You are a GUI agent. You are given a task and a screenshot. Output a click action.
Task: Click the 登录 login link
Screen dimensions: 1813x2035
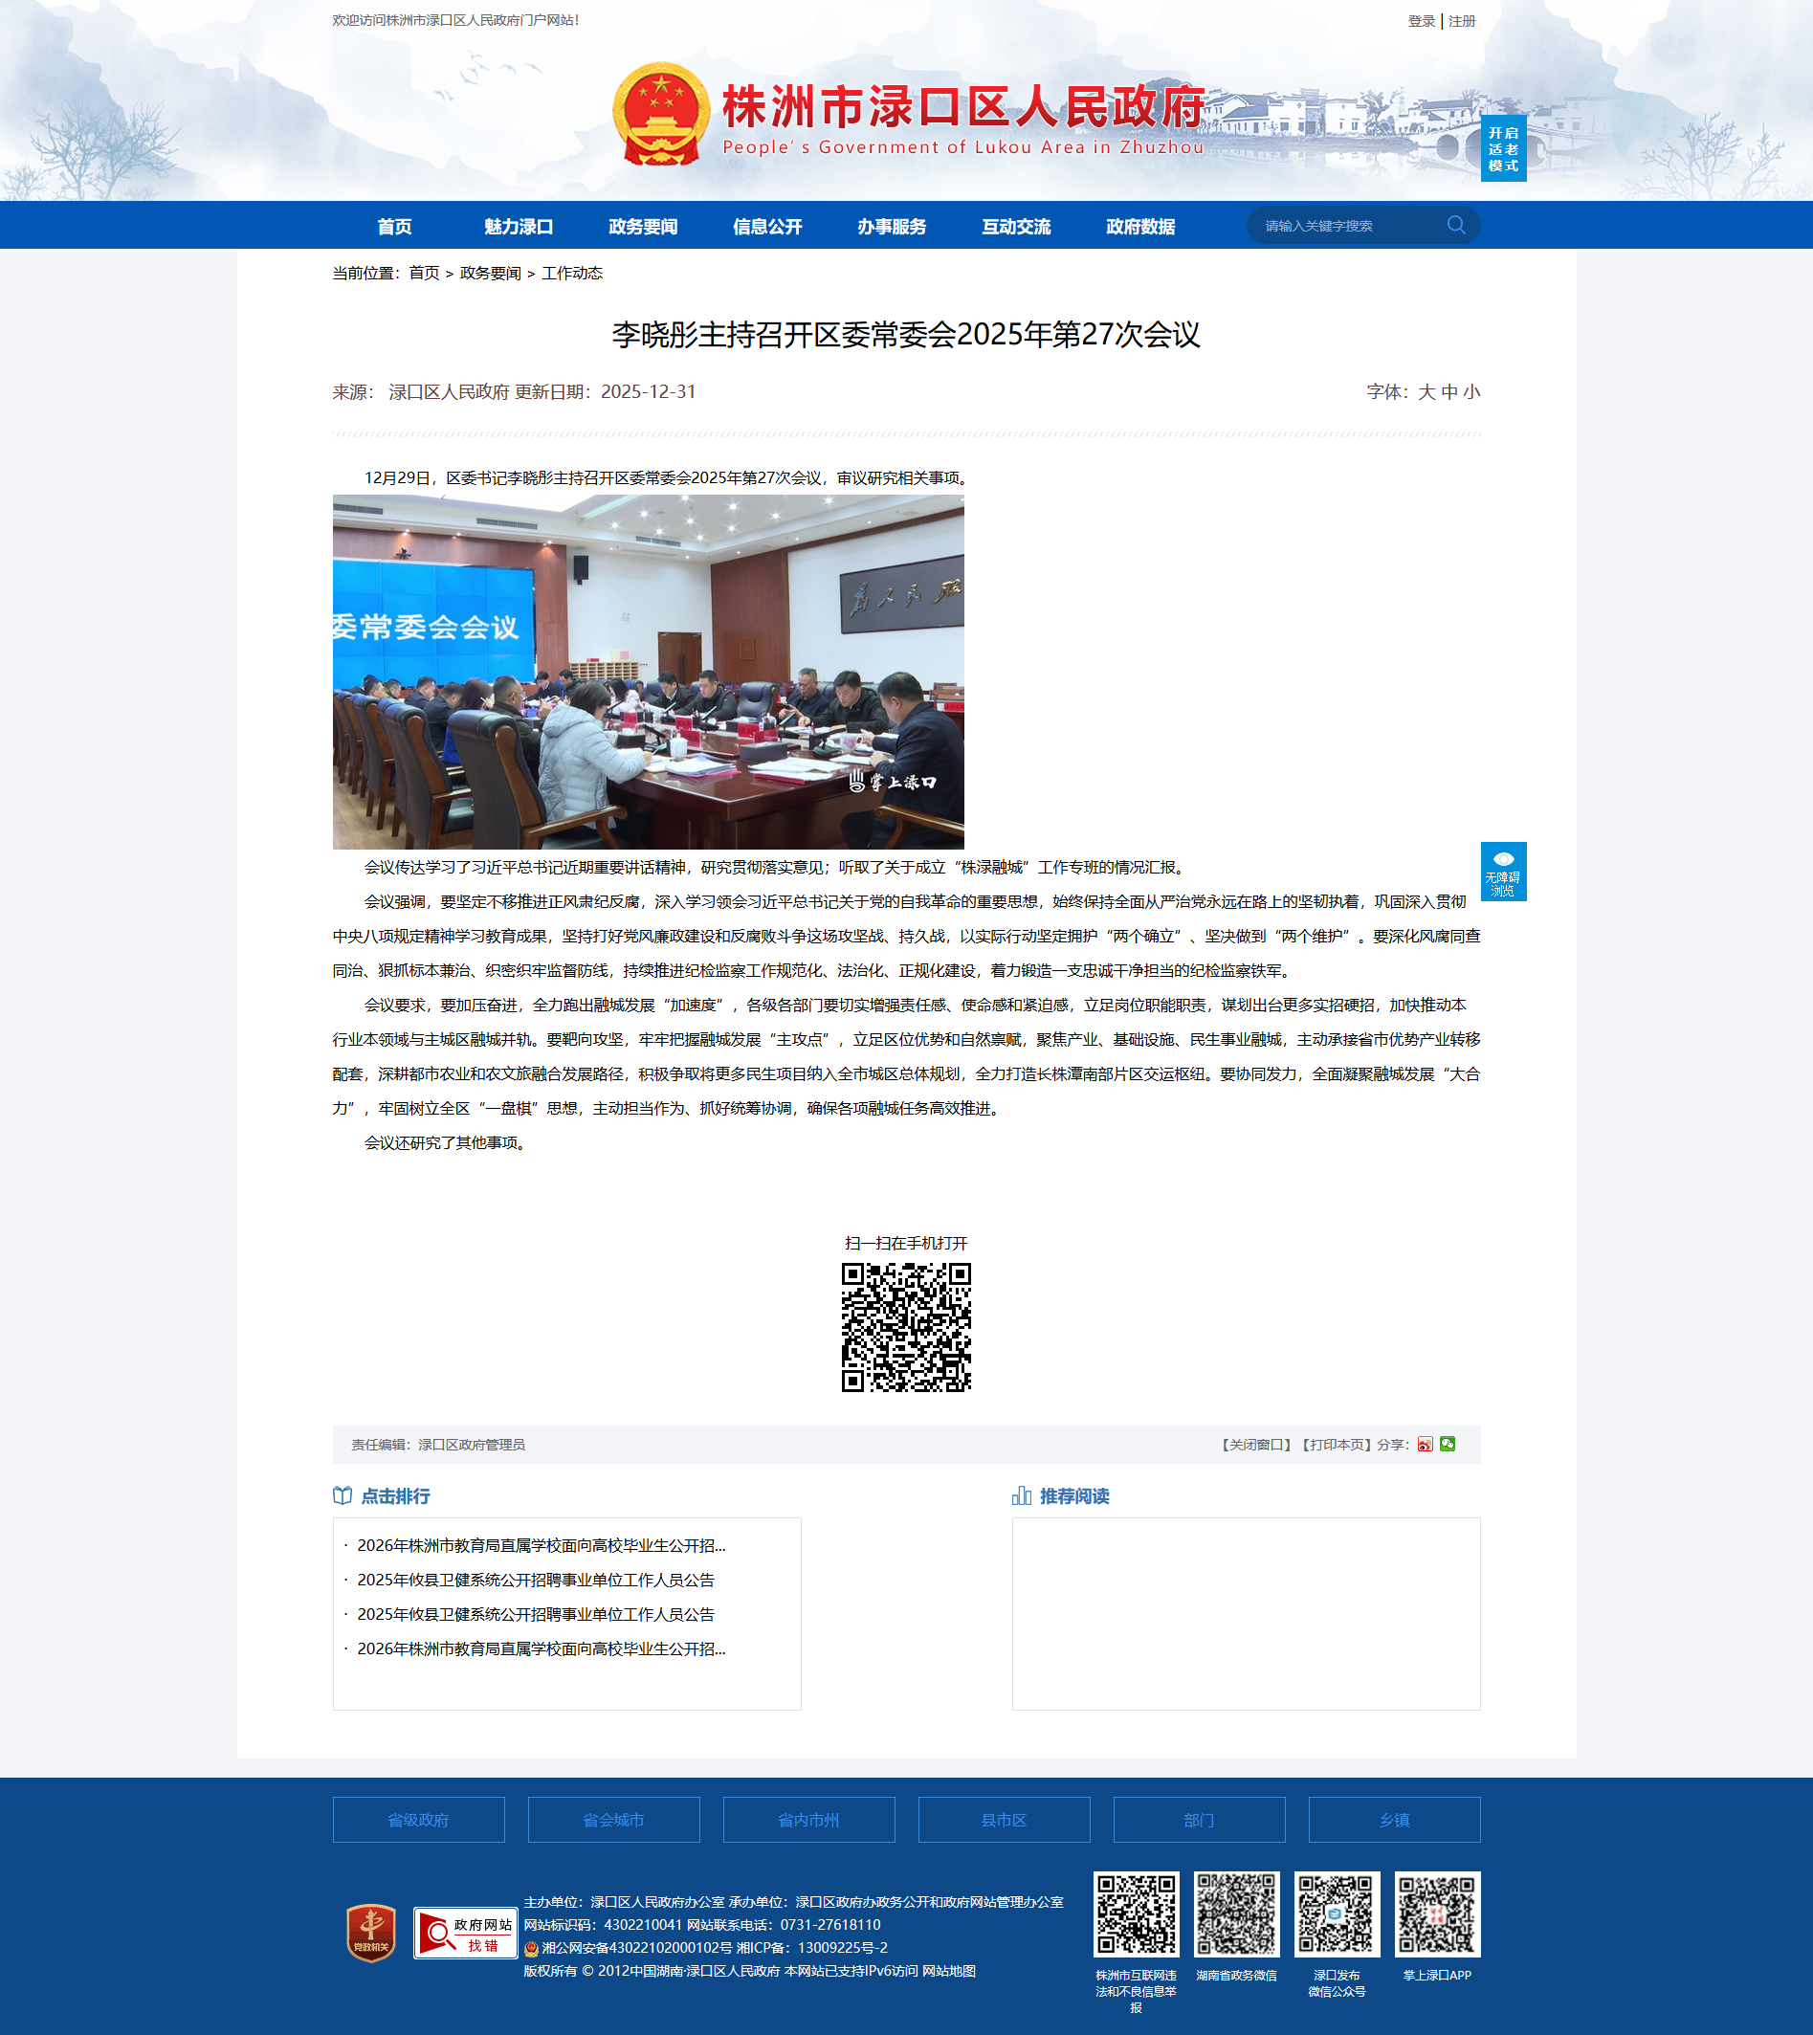1421,21
